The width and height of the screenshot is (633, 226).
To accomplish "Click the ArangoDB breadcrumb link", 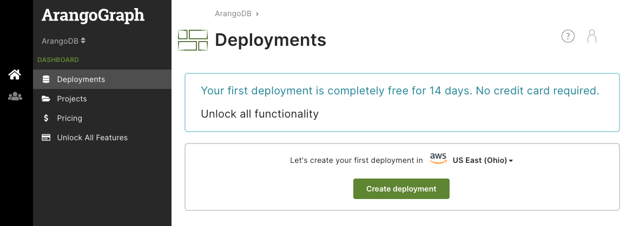I will click(x=233, y=13).
